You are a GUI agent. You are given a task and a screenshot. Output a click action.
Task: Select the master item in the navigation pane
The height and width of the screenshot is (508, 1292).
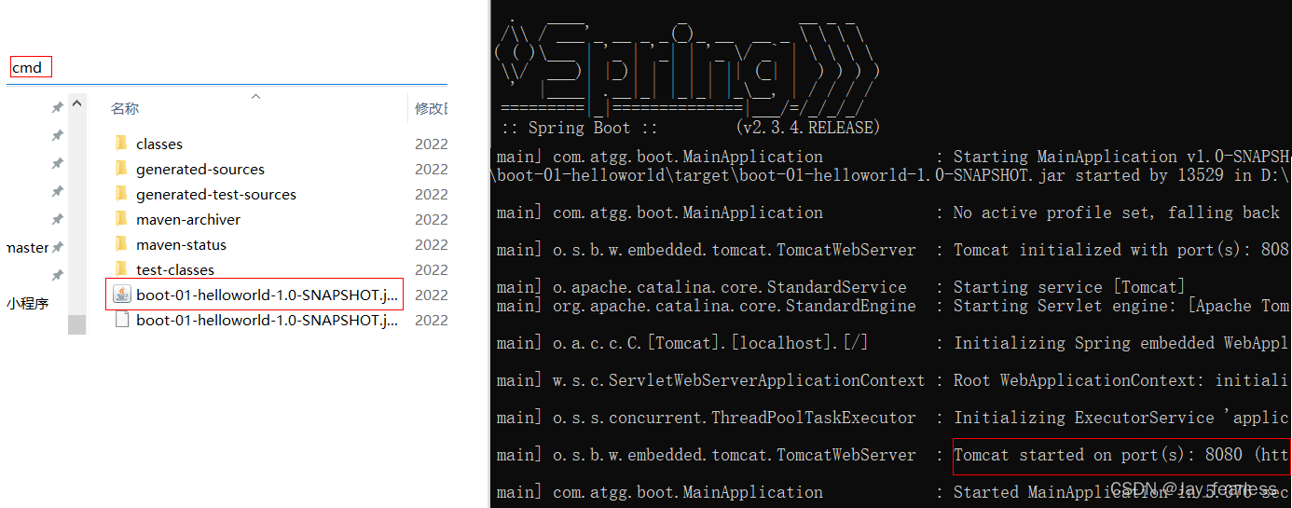[27, 247]
